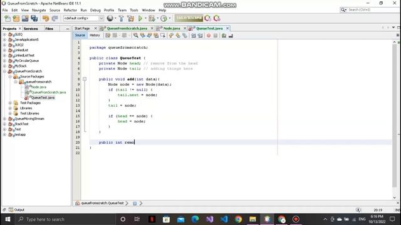Expand the Test Packages node
The width and height of the screenshot is (401, 225).
click(10, 102)
